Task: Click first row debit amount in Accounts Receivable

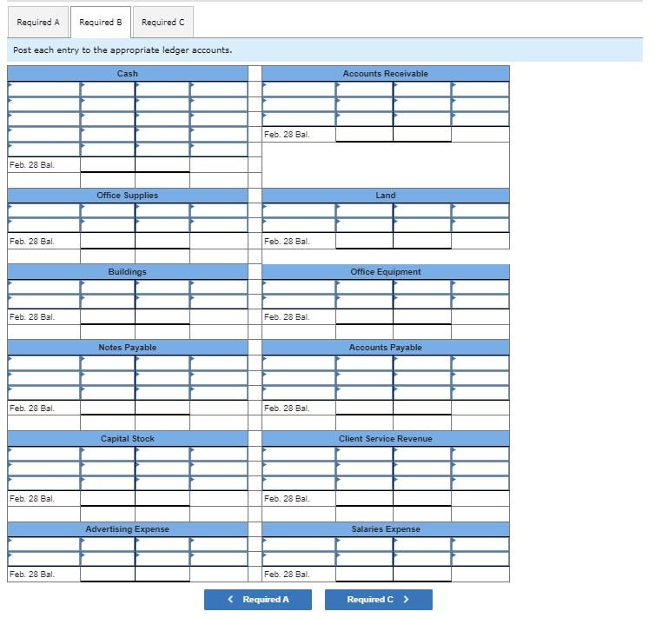Action: coord(364,90)
